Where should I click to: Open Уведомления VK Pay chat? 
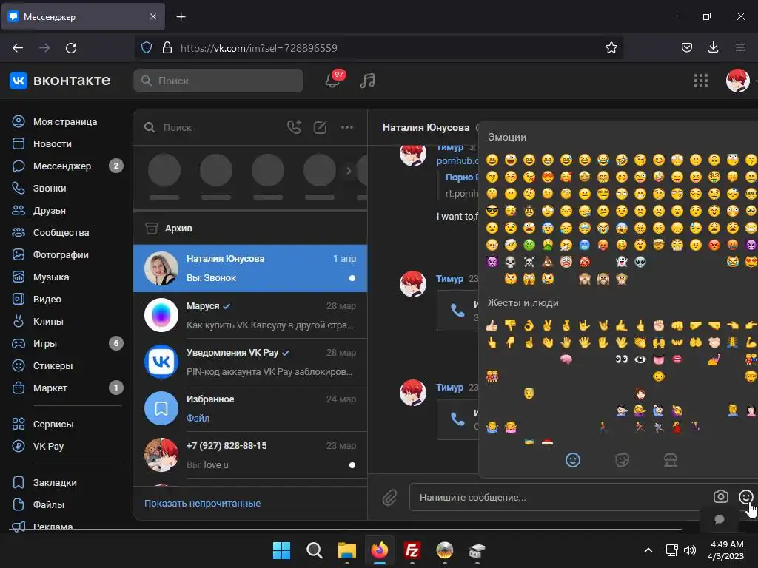[250, 362]
